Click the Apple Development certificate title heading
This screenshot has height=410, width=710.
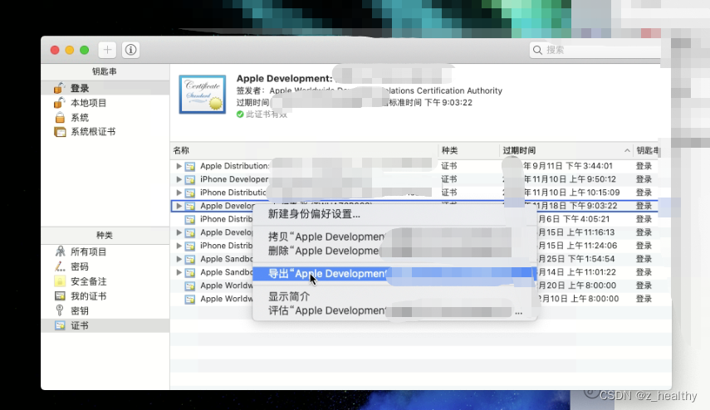(284, 78)
